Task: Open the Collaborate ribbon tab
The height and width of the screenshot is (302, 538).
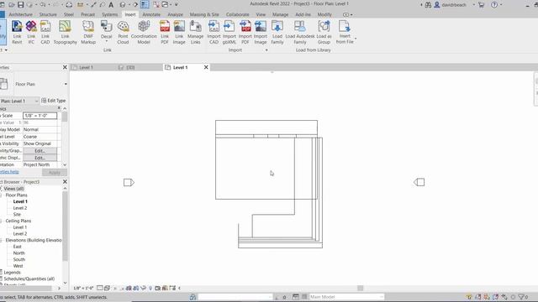Action: pos(237,15)
